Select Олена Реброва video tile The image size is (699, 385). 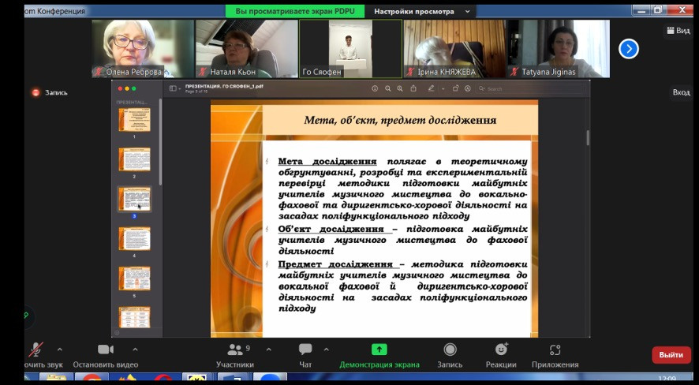point(143,49)
